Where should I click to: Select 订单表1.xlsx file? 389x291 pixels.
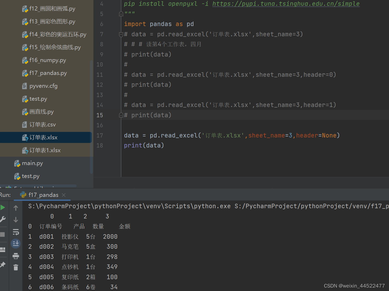coord(45,150)
